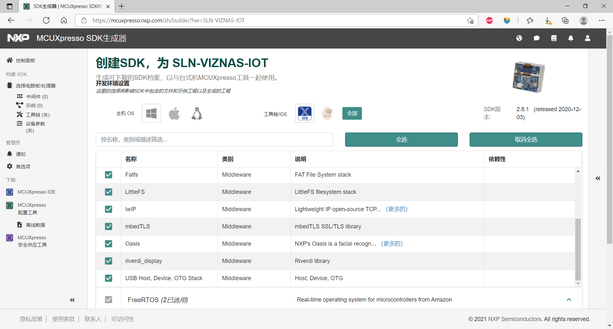The image size is (613, 329).
Task: Open 中间件 (0) sidebar item
Action: pyautogui.click(x=37, y=96)
